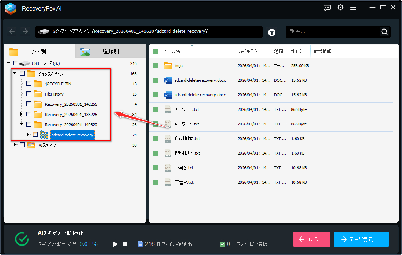Click the データ復元 button

coord(361,239)
